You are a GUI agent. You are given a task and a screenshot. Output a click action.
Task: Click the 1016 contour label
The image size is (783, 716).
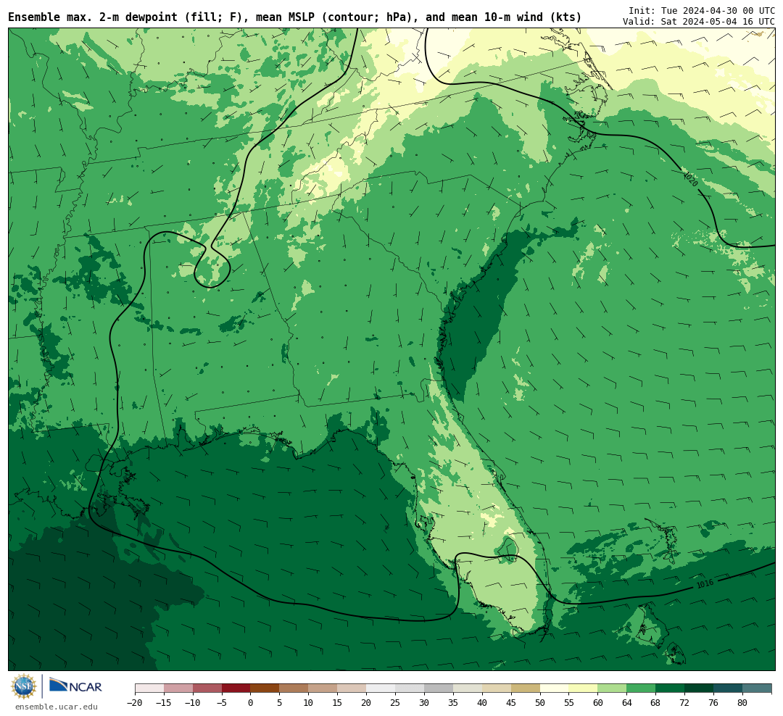point(705,583)
